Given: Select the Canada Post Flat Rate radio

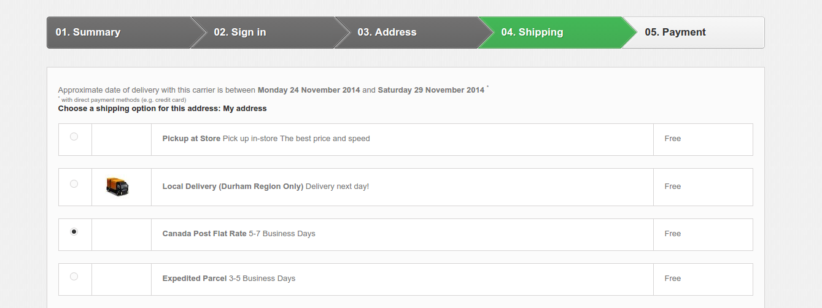Looking at the screenshot, I should pos(74,231).
